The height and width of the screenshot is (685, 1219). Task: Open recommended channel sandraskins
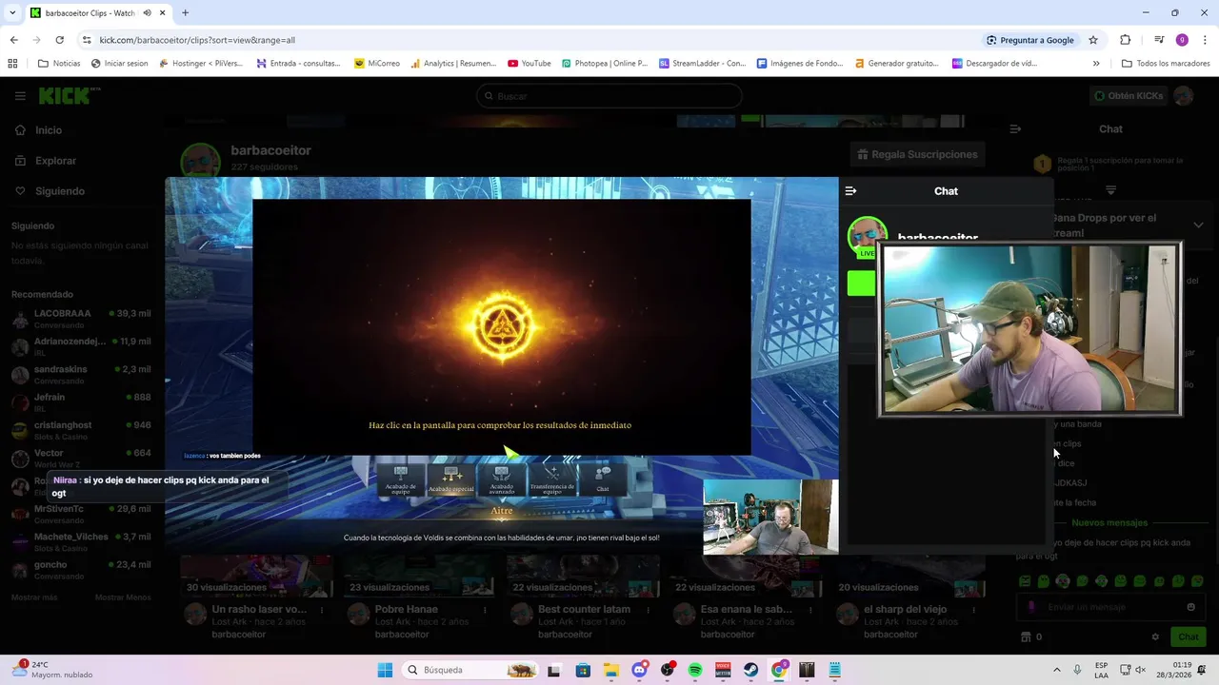tap(81, 375)
